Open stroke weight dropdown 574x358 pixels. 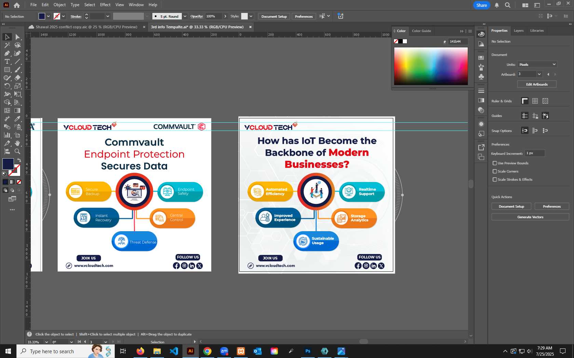(x=108, y=16)
